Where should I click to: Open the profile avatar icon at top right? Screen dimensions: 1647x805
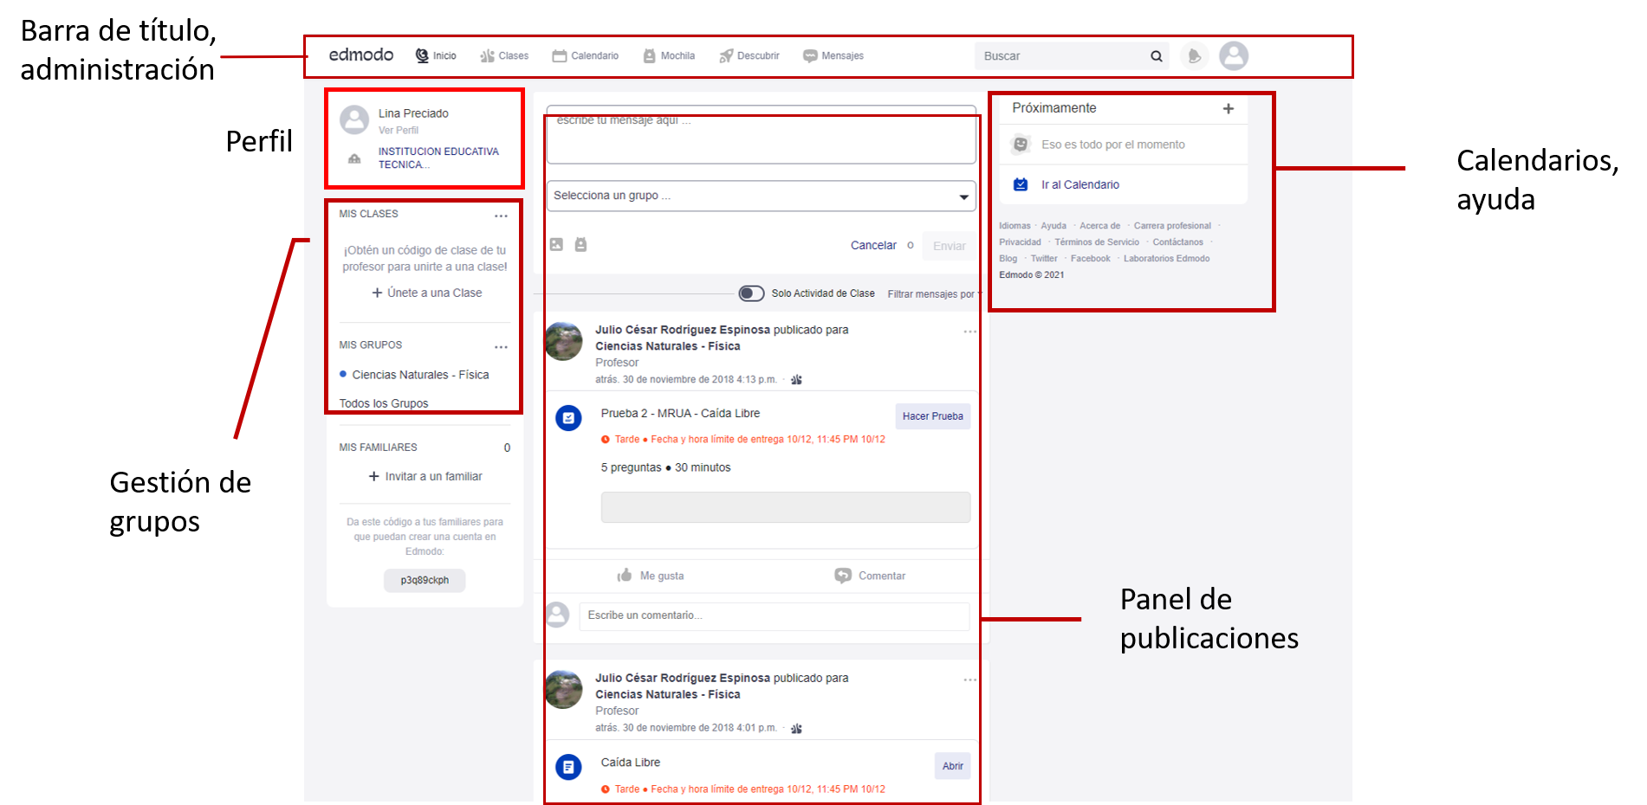point(1234,55)
